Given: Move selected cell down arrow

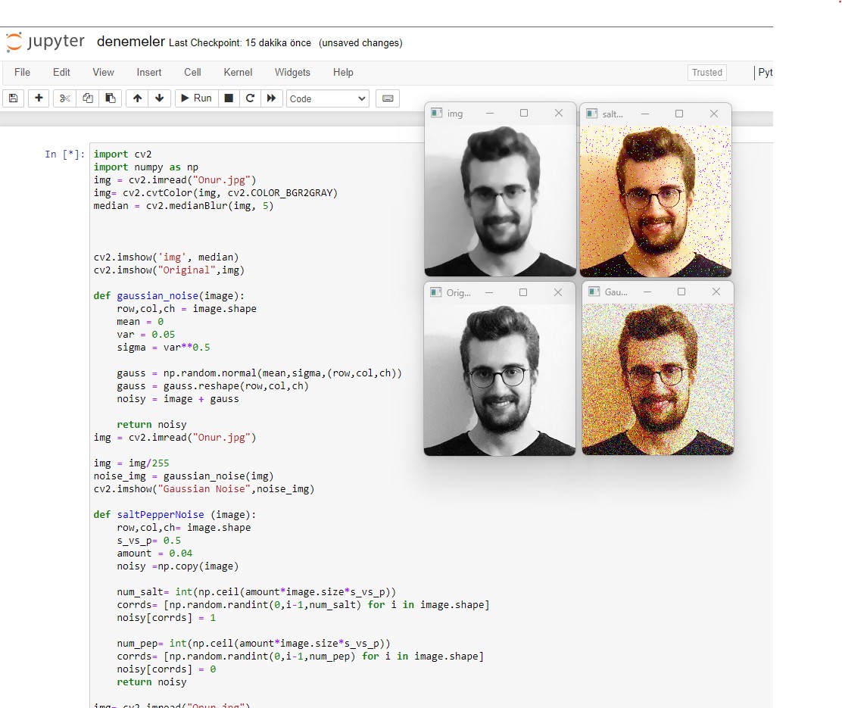Looking at the screenshot, I should 160,98.
